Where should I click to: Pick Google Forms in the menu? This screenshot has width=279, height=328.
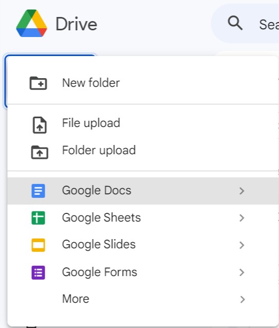click(x=143, y=272)
